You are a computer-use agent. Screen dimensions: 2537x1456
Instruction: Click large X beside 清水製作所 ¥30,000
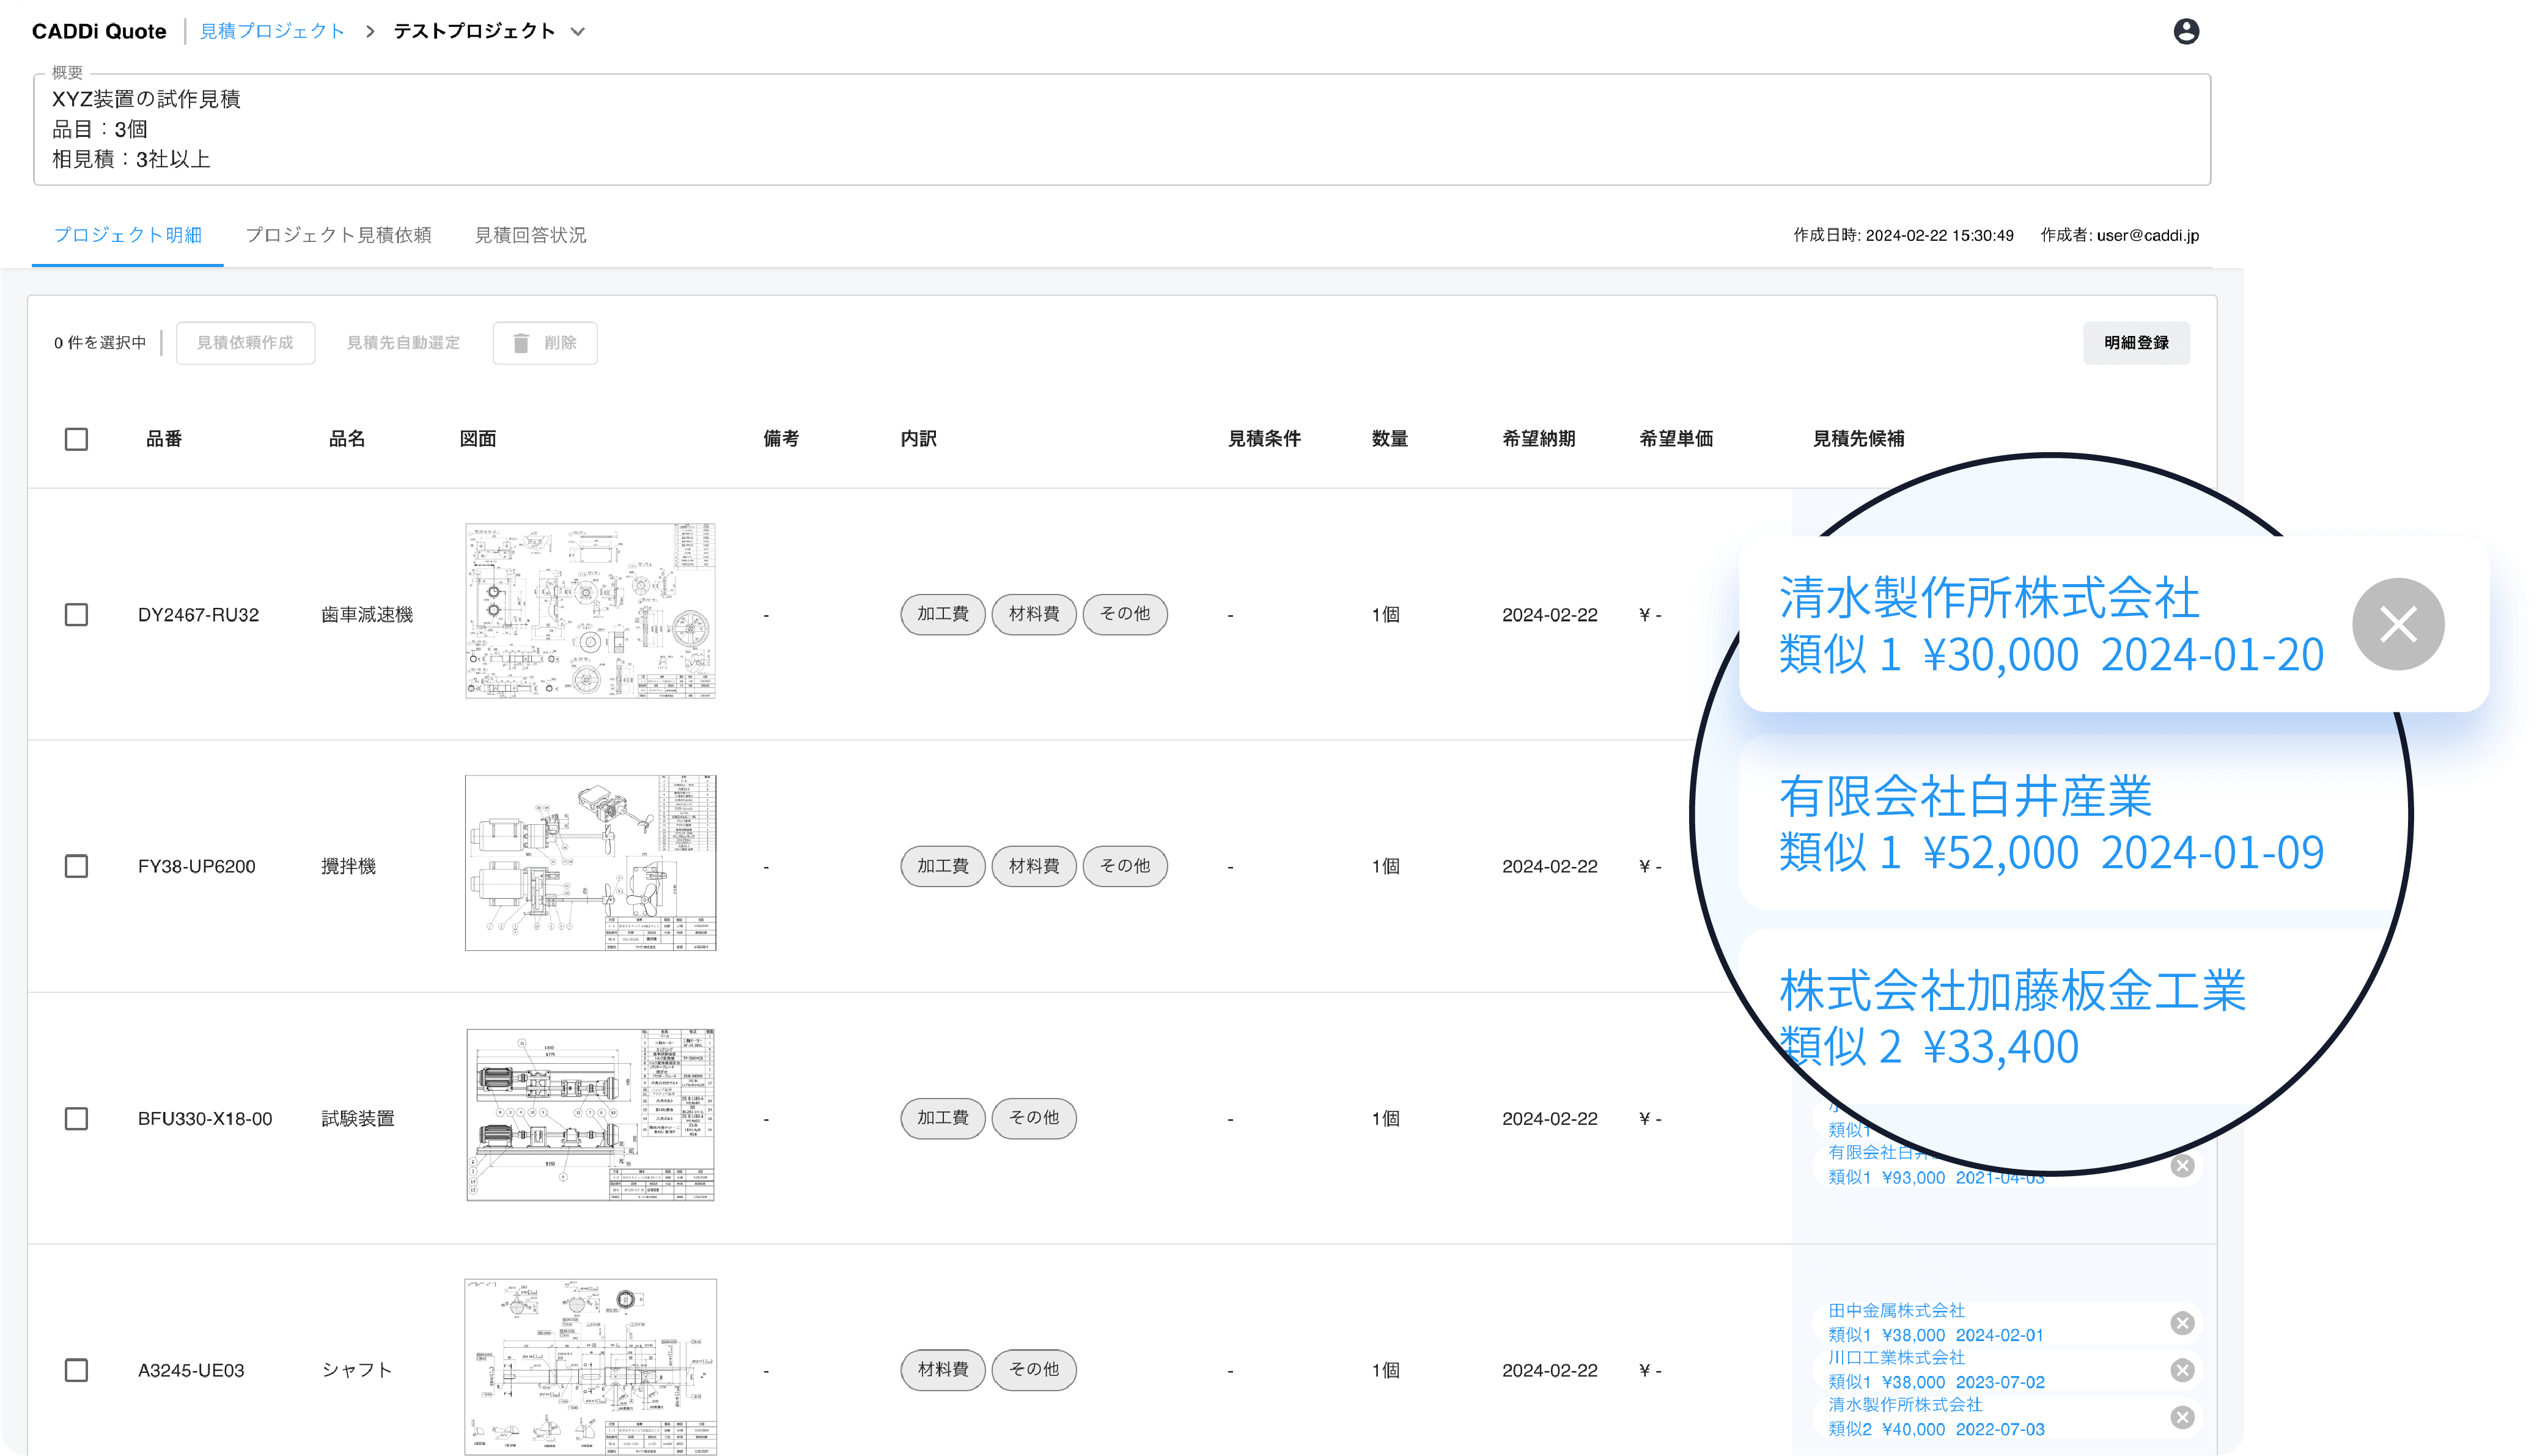point(2398,624)
